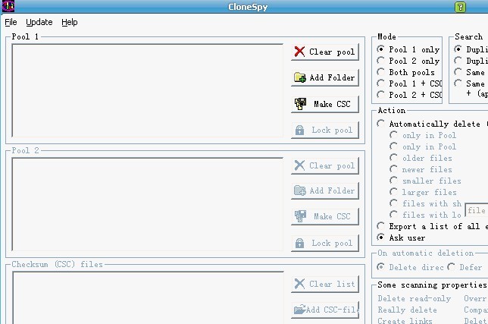
Task: Enable Automatically delete action
Action: point(381,124)
